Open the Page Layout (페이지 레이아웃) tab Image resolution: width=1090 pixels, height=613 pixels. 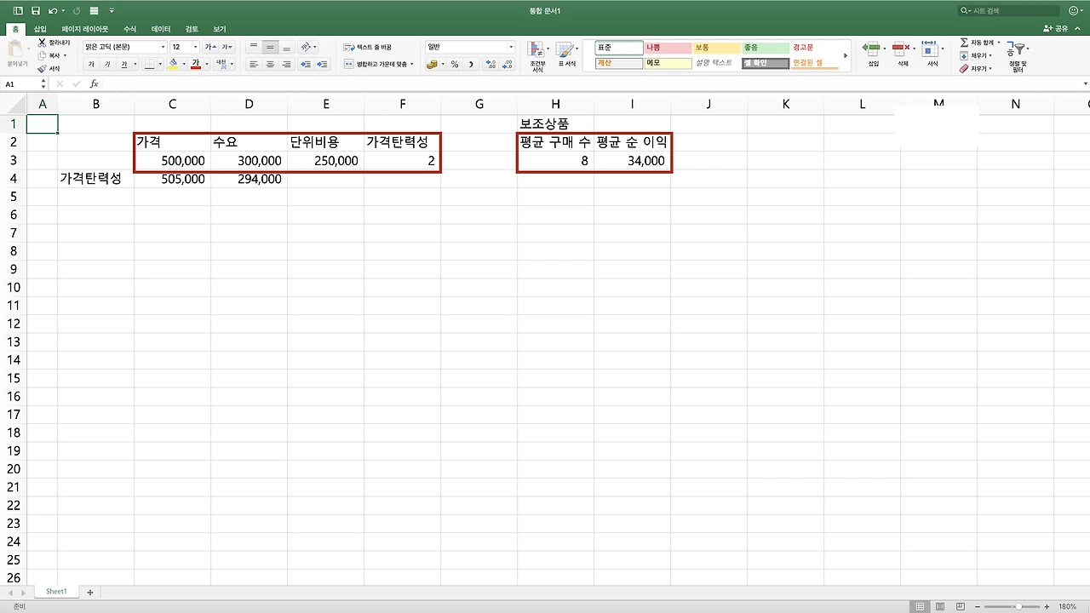click(x=85, y=29)
